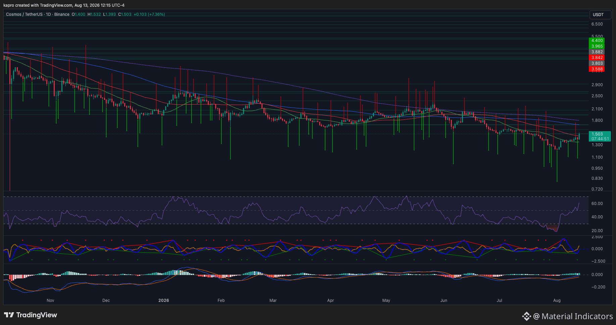
Task: Click the Cosmos / TetherUS symbol title
Action: pos(38,14)
